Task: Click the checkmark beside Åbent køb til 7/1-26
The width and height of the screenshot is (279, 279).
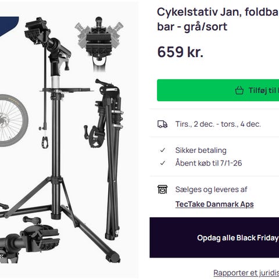Action: click(163, 163)
